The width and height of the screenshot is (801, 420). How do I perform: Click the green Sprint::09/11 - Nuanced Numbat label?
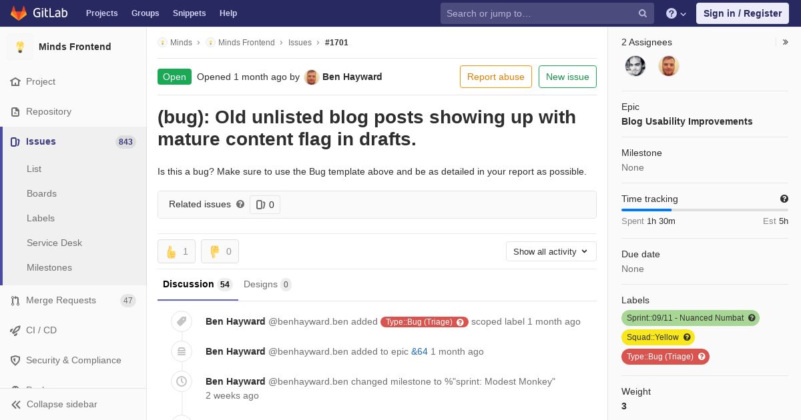click(x=690, y=318)
